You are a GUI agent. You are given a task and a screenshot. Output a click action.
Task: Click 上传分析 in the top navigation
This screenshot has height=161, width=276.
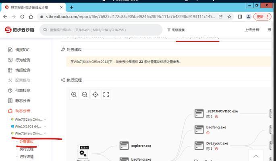[252, 30]
